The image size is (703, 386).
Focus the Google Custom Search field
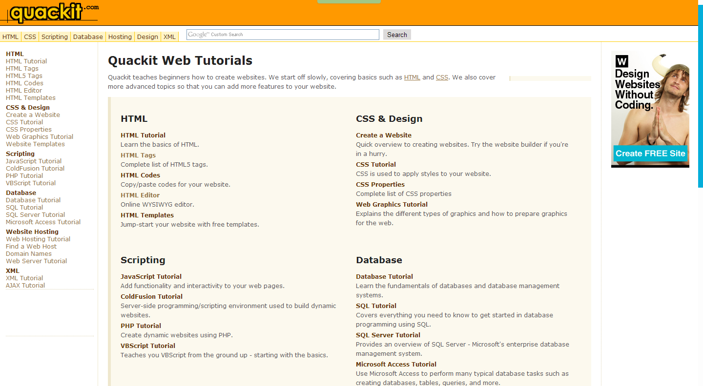tap(283, 35)
